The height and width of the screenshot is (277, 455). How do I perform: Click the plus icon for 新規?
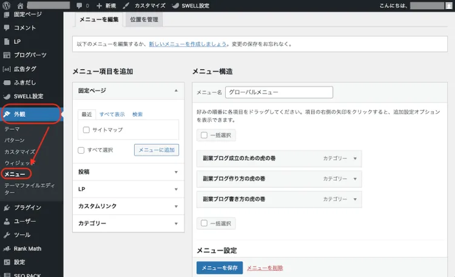coord(99,5)
